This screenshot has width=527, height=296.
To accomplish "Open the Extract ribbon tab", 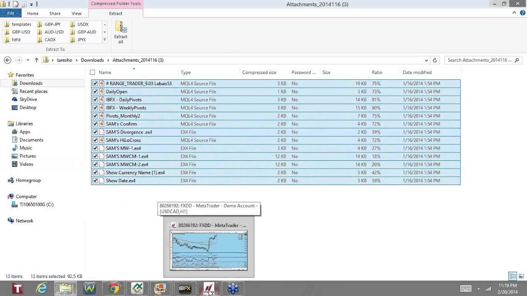I will pos(116,14).
